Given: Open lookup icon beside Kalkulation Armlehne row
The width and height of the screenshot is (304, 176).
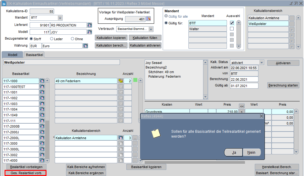Looking at the screenshot, I should (x=121, y=138).
